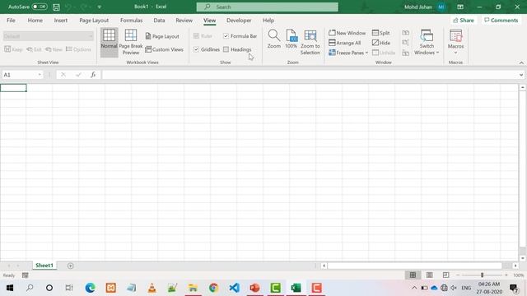This screenshot has height=296, width=527.
Task: Click Zoom Out minus in status bar
Action: (458, 275)
